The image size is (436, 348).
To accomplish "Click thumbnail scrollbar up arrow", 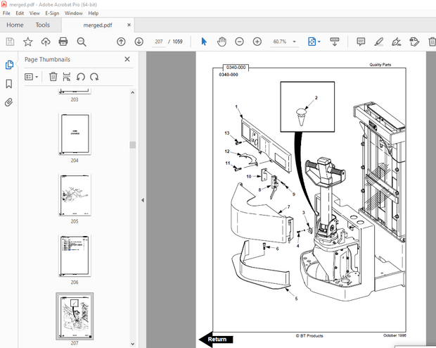I will click(133, 92).
